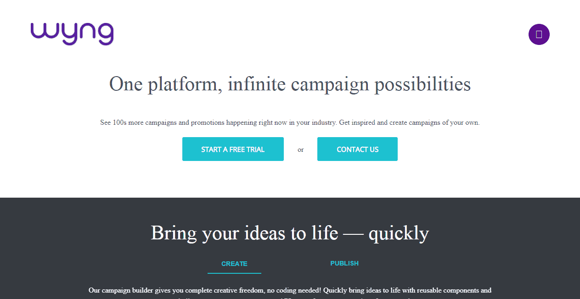This screenshot has width=580, height=299.
Task: Click the "Get inspired and create campaigns" sentence
Action: click(409, 123)
